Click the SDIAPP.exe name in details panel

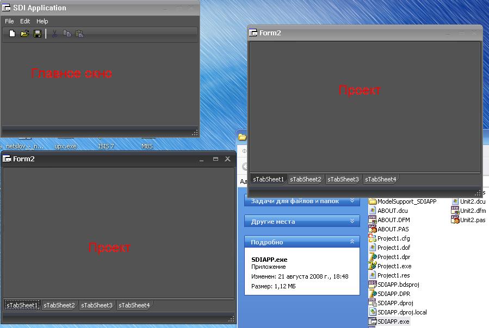click(269, 260)
